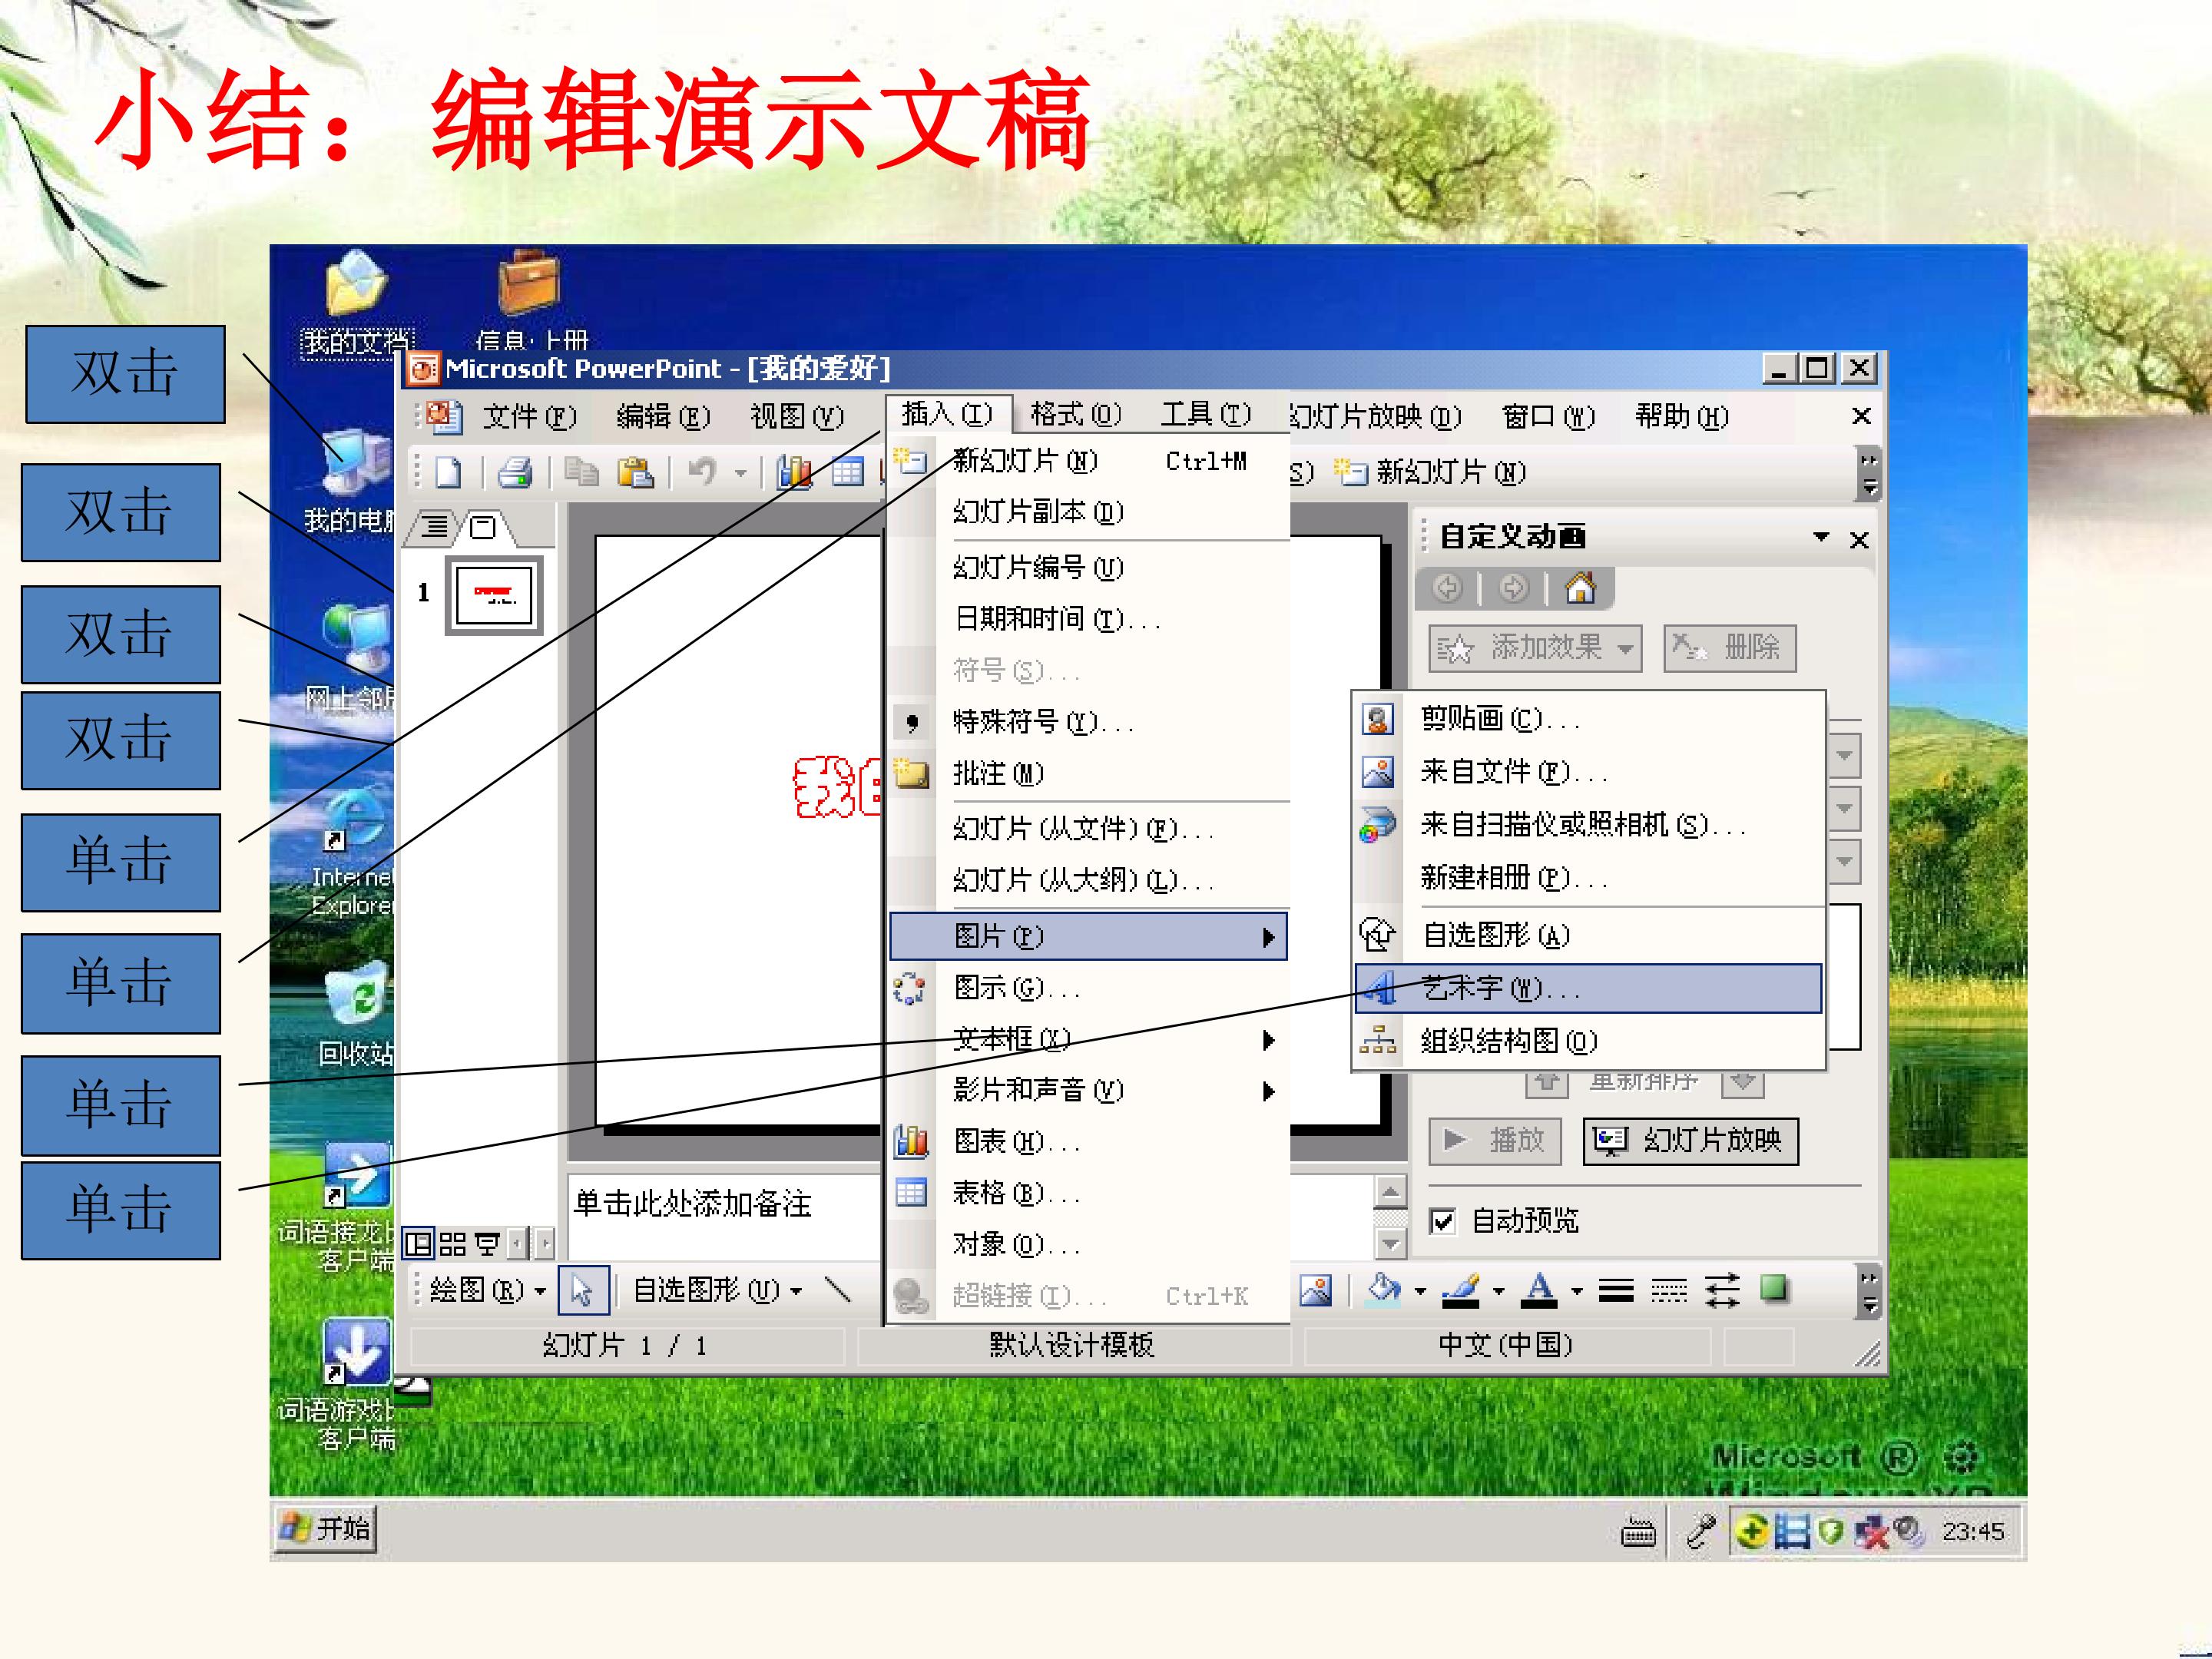Screen dimensions: 2212x1659
Task: Click the Paste clipboard icon
Action: coord(635,471)
